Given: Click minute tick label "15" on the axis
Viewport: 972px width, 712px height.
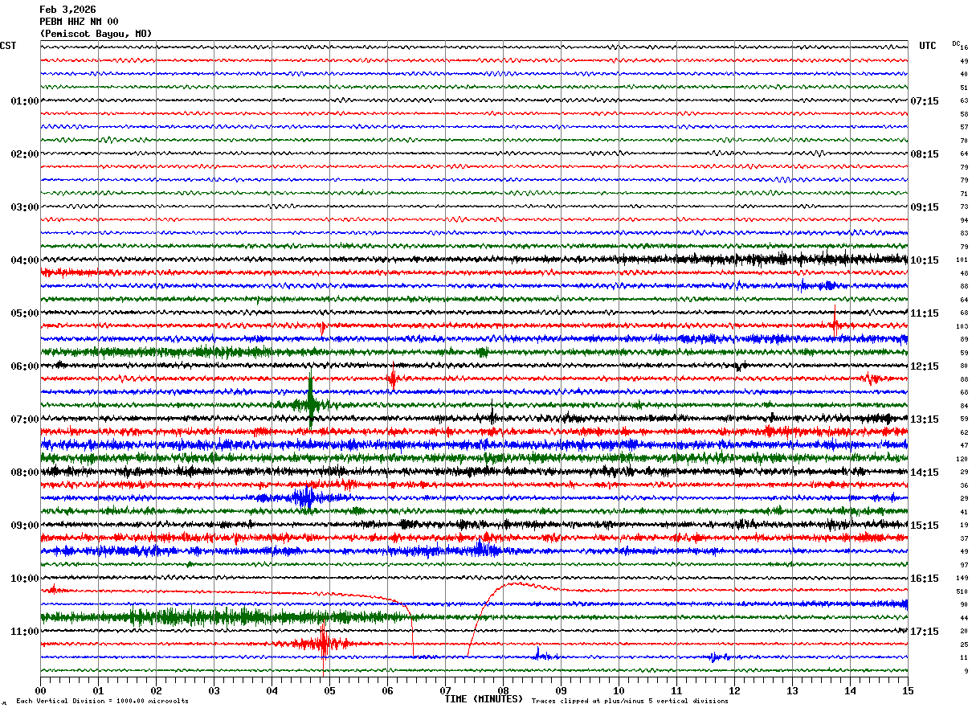Looking at the screenshot, I should coord(908,690).
